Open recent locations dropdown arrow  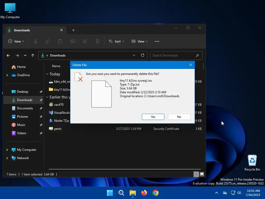[x=25, y=55]
